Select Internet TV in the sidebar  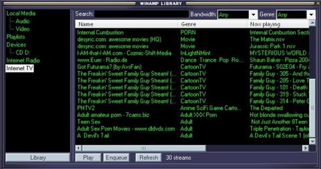20,68
